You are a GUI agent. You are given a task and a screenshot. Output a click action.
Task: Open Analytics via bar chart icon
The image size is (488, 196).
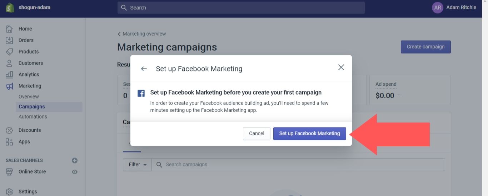pyautogui.click(x=10, y=75)
